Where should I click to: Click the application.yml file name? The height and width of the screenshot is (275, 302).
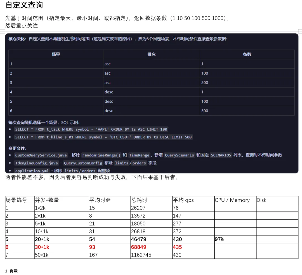tap(32, 171)
